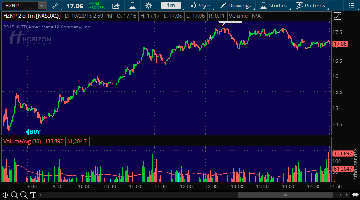Click the link/chain symbol icon
Screen dimensions: 360x200
55,6
